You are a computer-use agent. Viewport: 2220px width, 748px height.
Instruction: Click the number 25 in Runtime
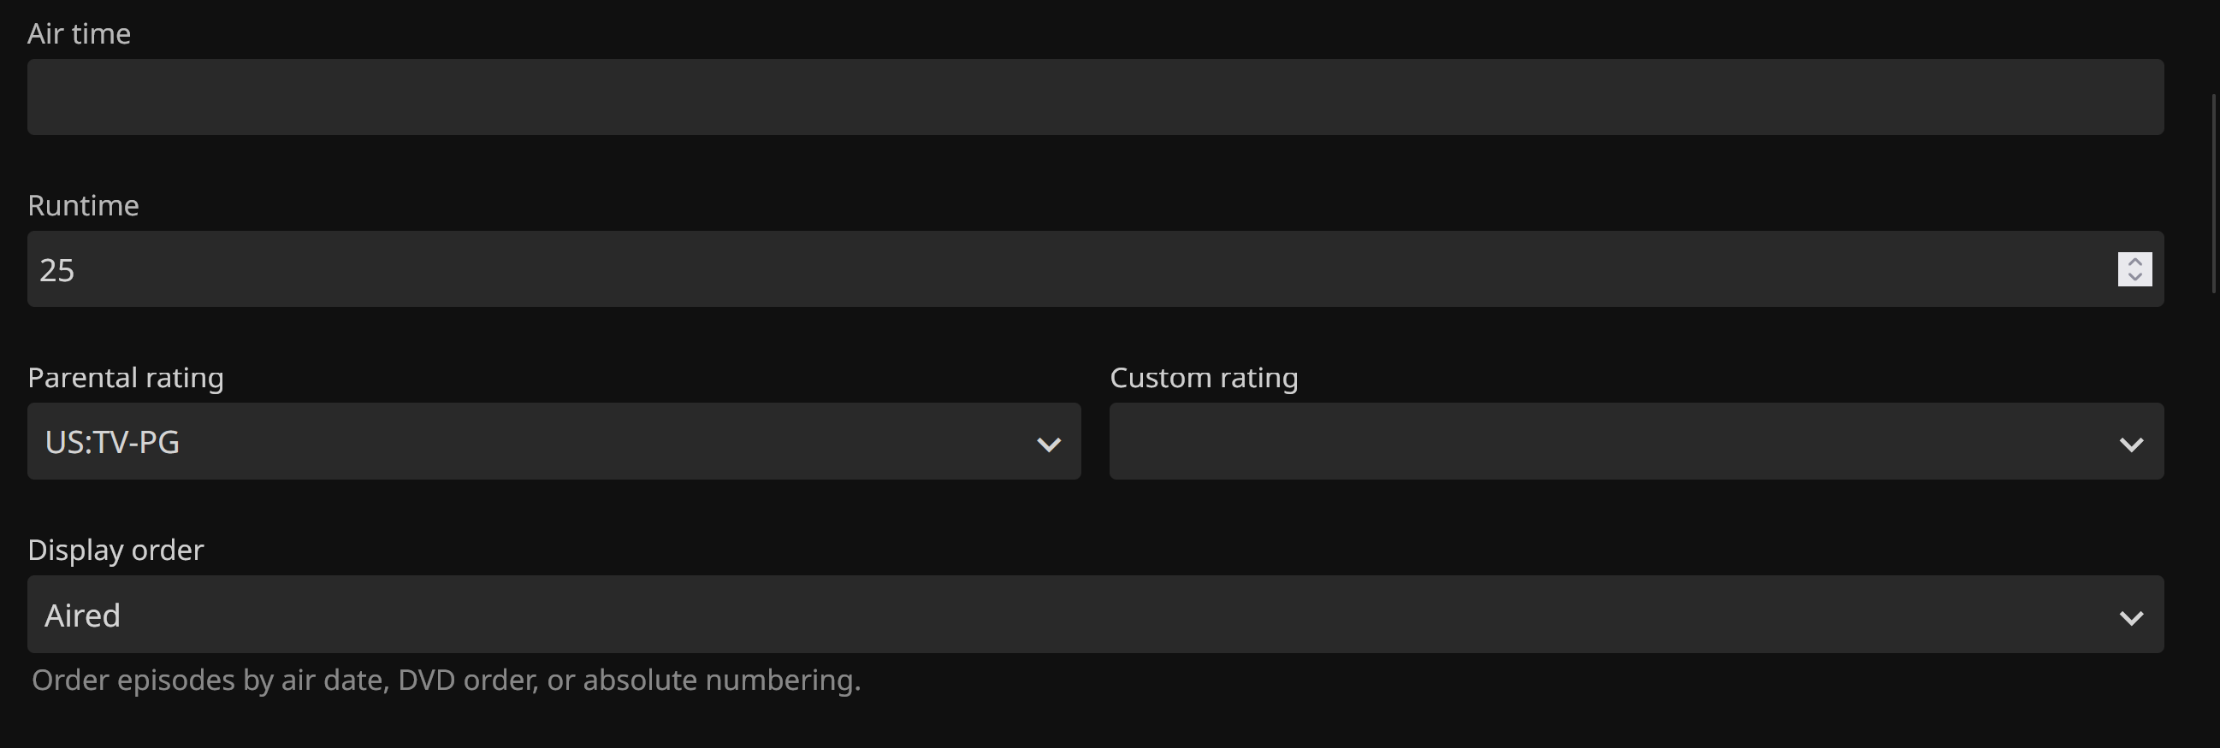point(56,270)
